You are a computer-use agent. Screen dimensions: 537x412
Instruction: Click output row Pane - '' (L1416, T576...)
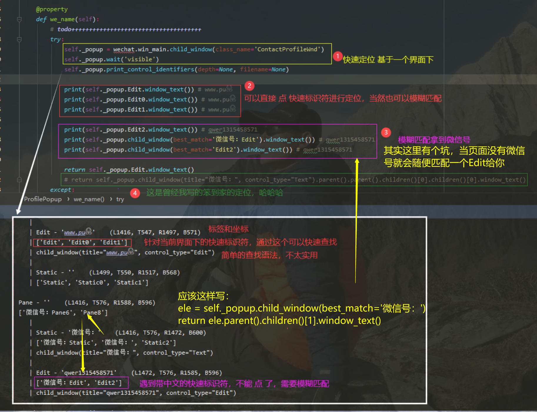(x=87, y=302)
